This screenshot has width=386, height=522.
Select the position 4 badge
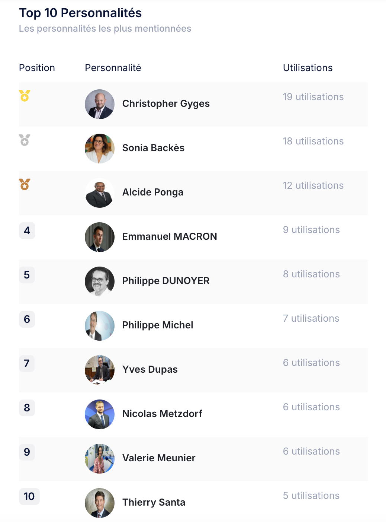[x=27, y=230]
